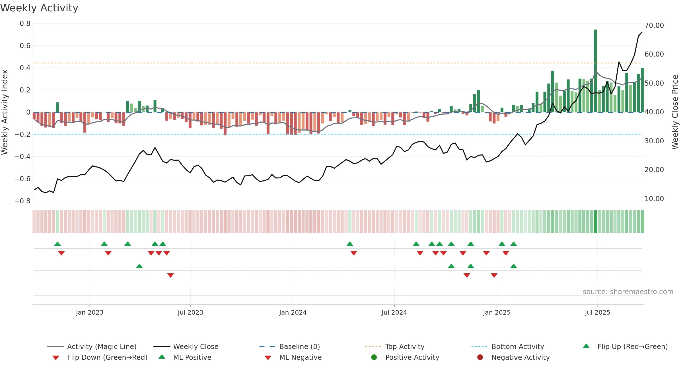Toggle Flip Up (Red→Green) legend entry
The image size is (683, 384).
coord(625,346)
